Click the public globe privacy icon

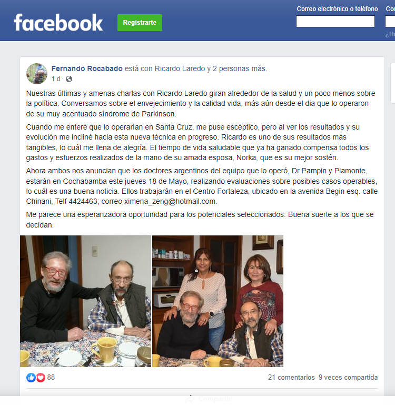[69, 79]
